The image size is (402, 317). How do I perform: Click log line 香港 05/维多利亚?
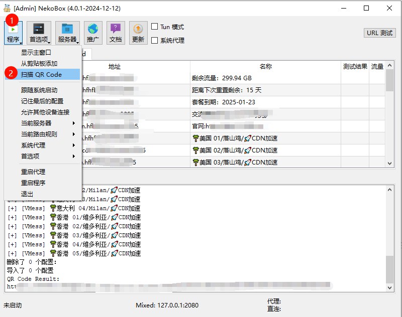74,253
